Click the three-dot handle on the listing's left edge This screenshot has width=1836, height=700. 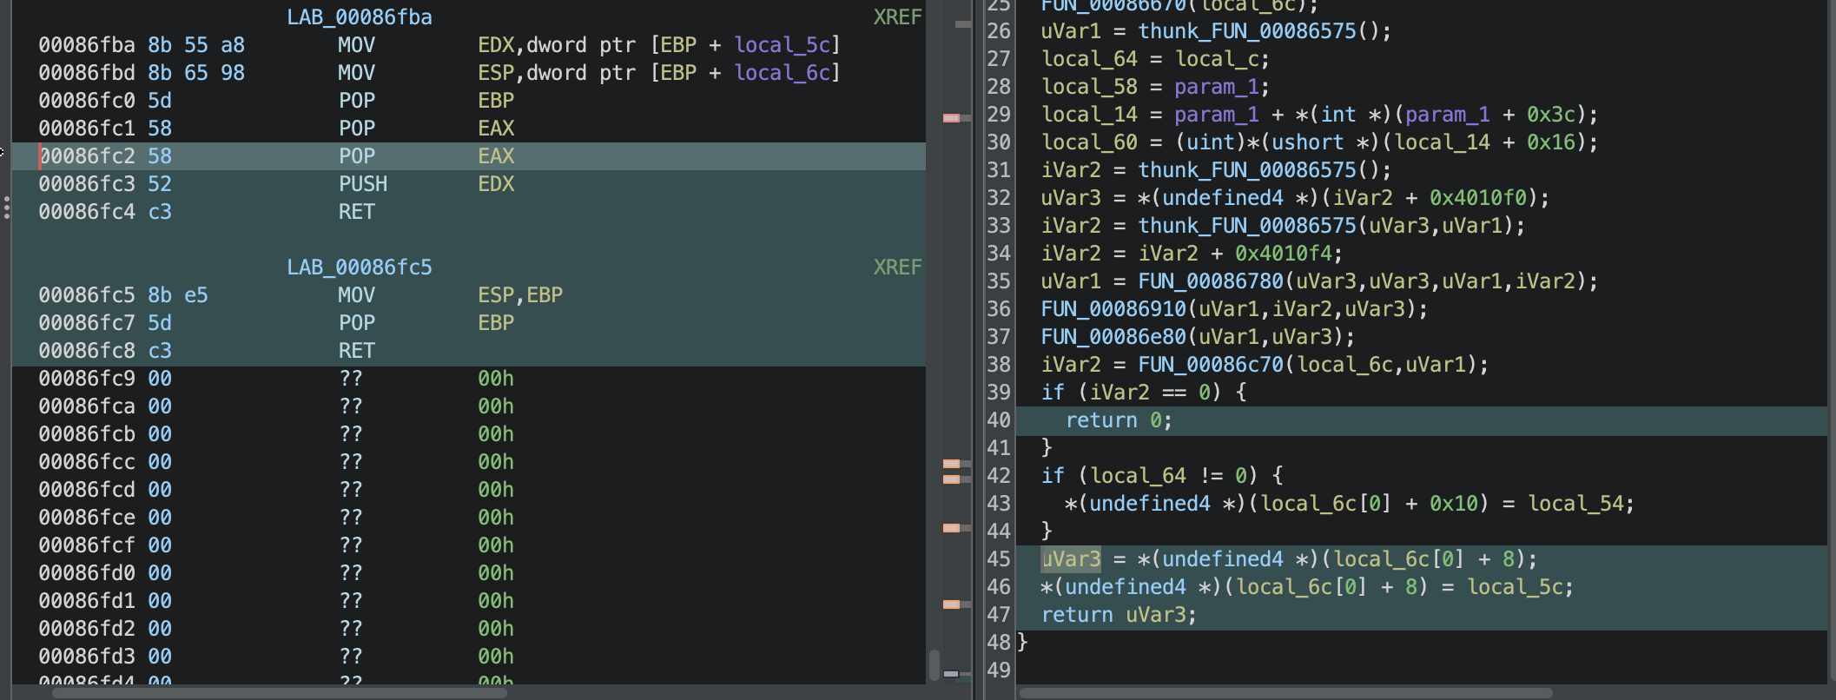coord(7,208)
